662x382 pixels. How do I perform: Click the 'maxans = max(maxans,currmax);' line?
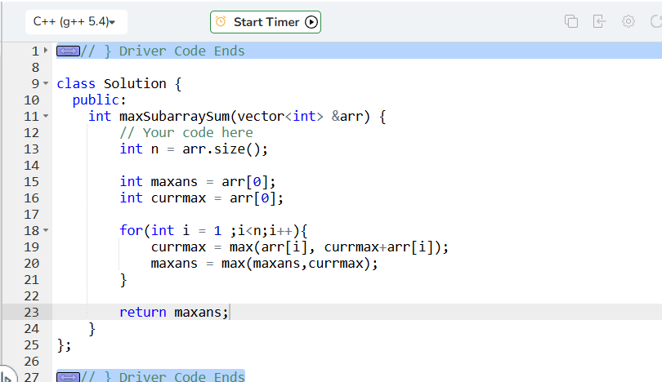click(x=264, y=264)
